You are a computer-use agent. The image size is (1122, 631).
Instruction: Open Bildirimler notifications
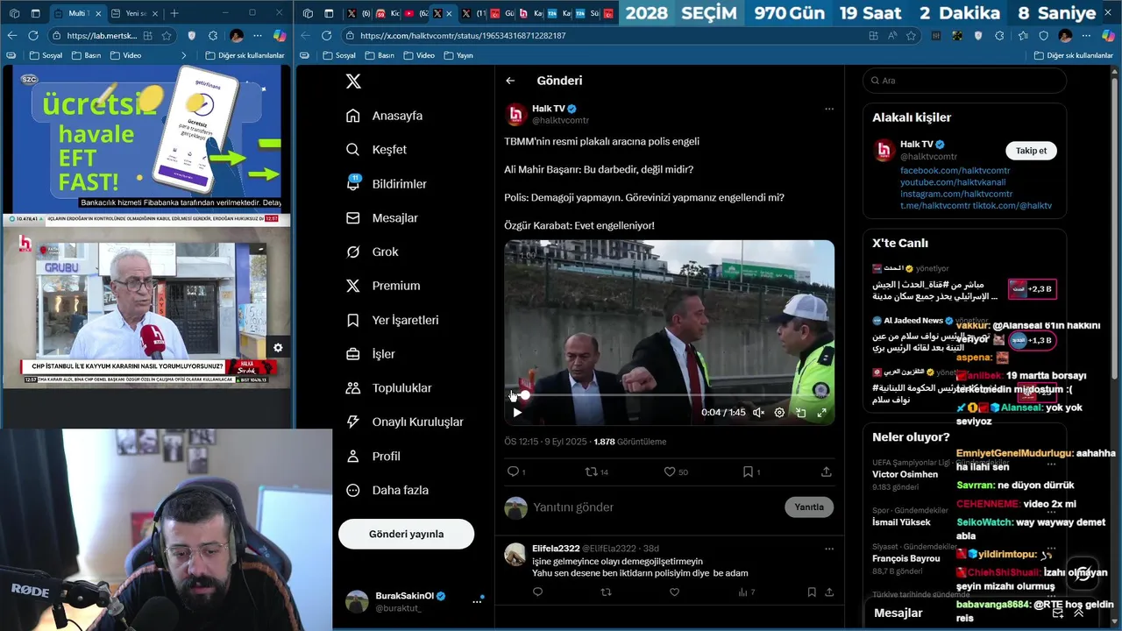pyautogui.click(x=387, y=184)
